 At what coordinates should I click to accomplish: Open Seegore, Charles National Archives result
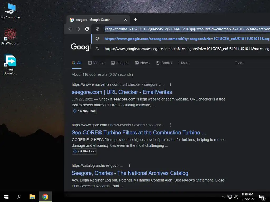(130, 173)
